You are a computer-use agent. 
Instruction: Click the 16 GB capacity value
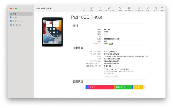coord(106,32)
